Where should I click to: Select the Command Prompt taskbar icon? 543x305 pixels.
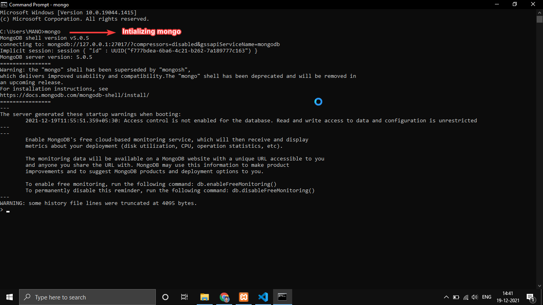click(282, 297)
